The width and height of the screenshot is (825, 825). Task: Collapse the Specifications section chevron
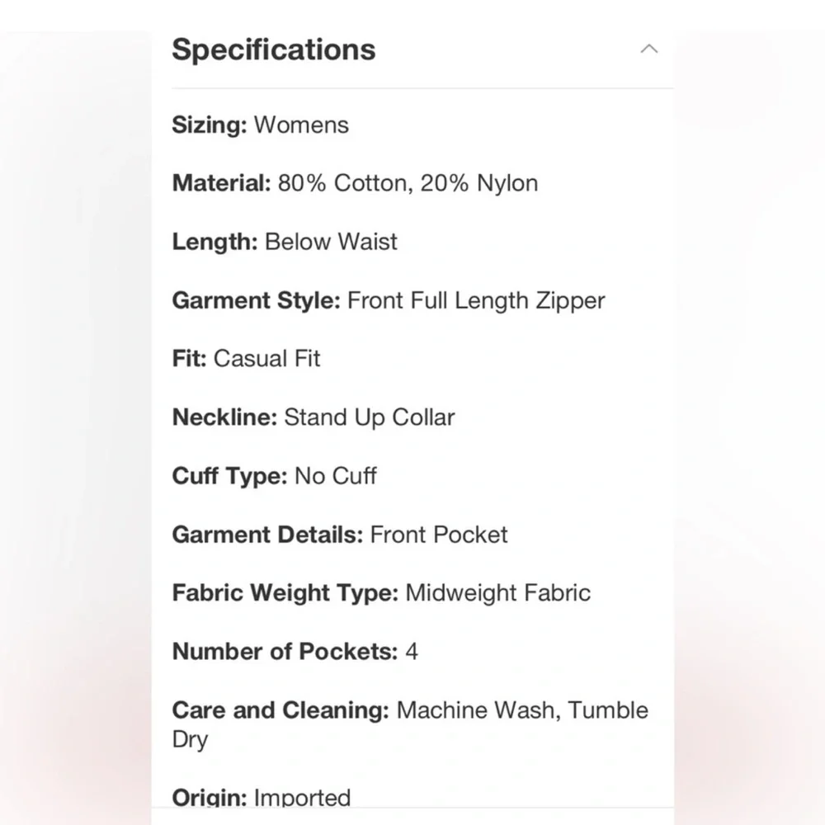648,49
